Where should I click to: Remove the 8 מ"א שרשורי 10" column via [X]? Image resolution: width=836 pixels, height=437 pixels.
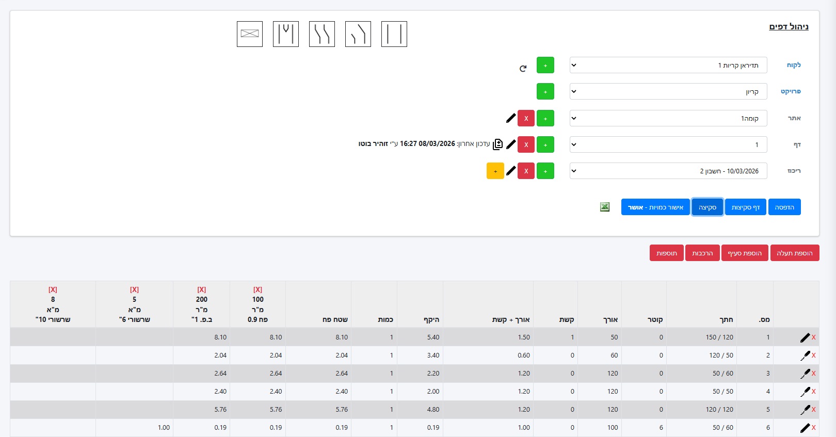[53, 289]
